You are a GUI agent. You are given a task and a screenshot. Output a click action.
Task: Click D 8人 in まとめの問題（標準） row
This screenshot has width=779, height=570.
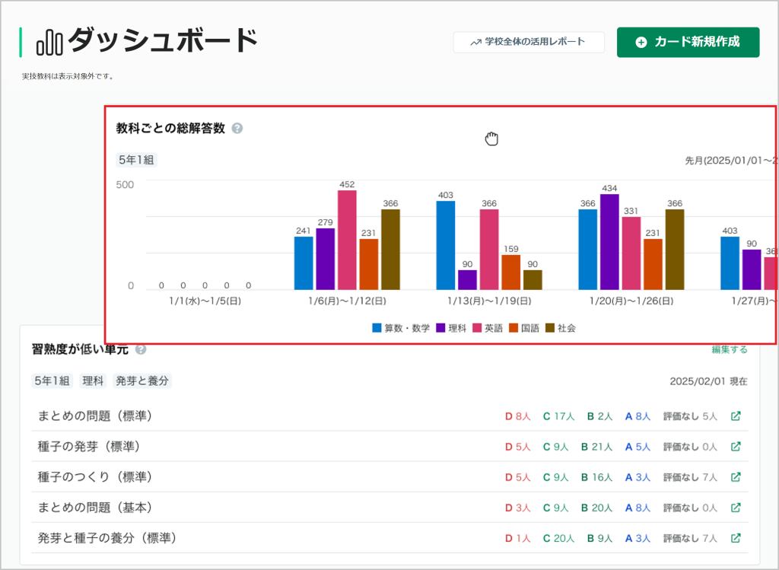point(517,416)
